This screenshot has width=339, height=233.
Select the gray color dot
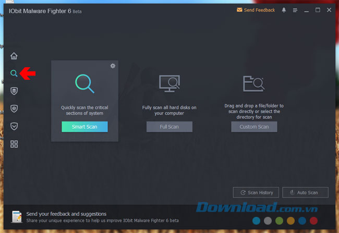tap(268, 220)
